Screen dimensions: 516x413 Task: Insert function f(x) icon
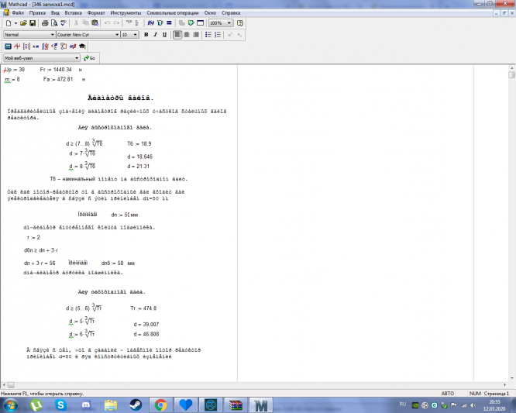pyautogui.click(x=151, y=23)
